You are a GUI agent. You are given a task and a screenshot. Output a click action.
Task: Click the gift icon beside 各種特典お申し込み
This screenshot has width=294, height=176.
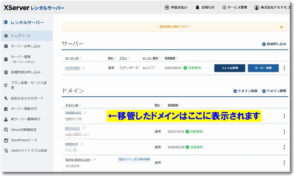coord(6,72)
